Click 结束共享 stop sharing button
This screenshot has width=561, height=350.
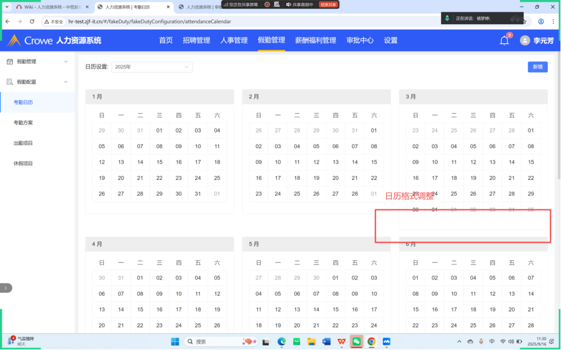[x=328, y=5]
